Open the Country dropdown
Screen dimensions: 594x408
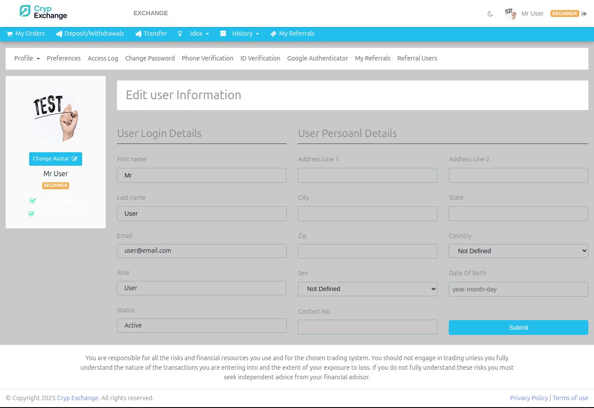tap(518, 251)
